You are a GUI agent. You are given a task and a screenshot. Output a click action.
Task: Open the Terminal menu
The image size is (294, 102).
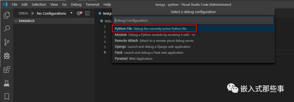93,5
